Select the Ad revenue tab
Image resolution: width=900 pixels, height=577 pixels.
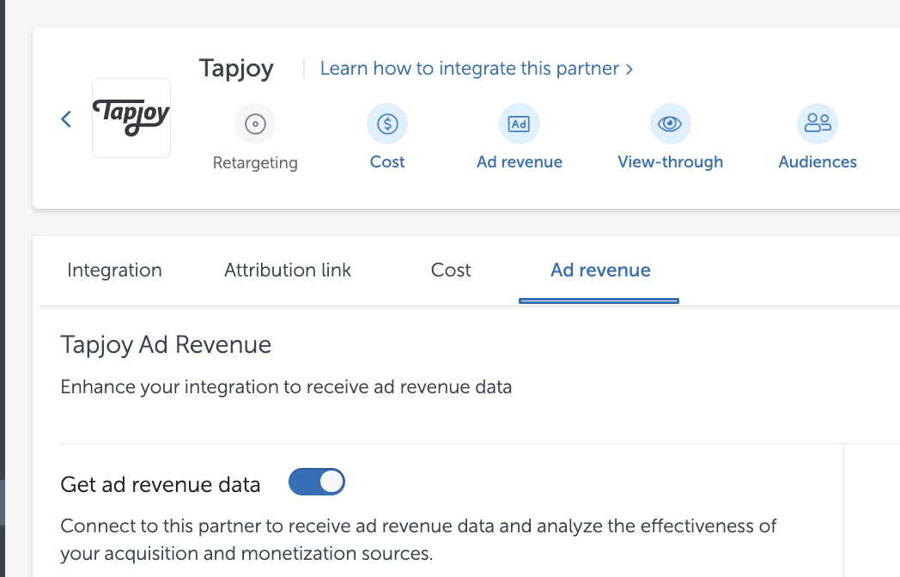click(x=600, y=270)
